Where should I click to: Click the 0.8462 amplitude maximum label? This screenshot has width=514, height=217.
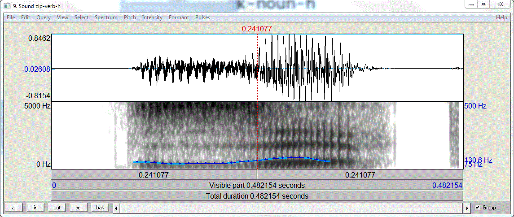point(39,38)
